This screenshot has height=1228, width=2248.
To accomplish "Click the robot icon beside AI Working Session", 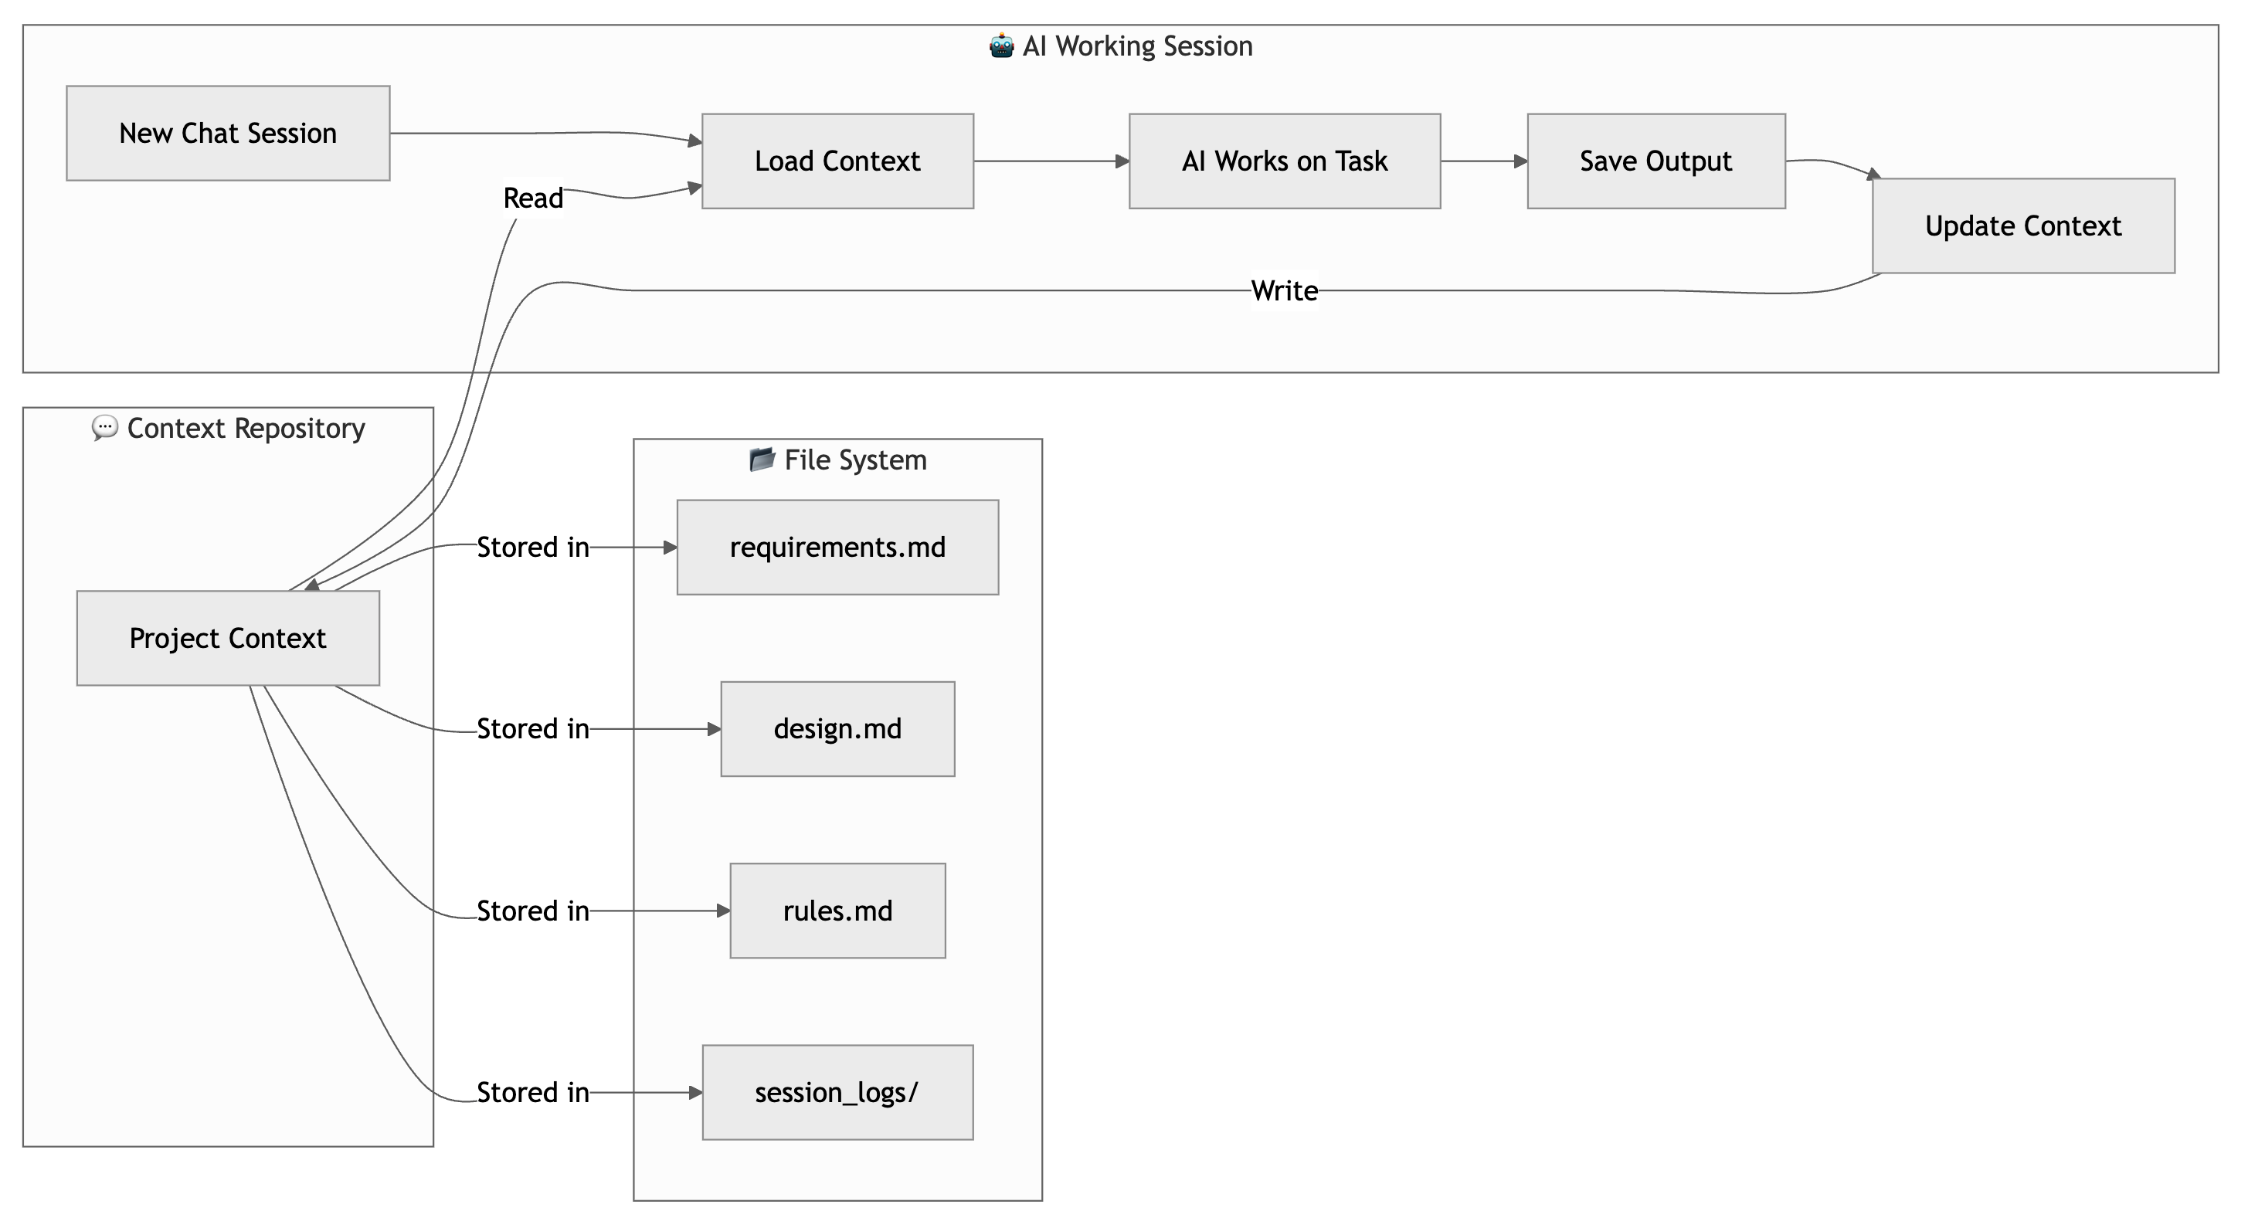I will tap(1001, 46).
